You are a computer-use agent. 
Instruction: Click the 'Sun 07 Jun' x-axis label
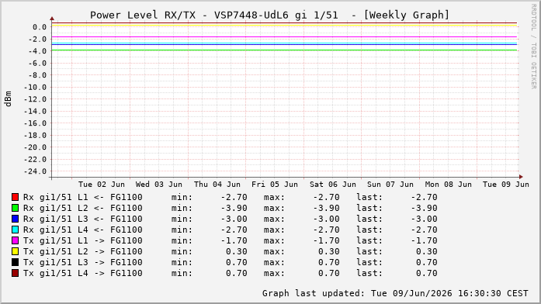[390, 185]
